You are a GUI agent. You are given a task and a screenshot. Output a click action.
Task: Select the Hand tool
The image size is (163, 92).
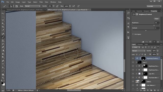(3, 74)
